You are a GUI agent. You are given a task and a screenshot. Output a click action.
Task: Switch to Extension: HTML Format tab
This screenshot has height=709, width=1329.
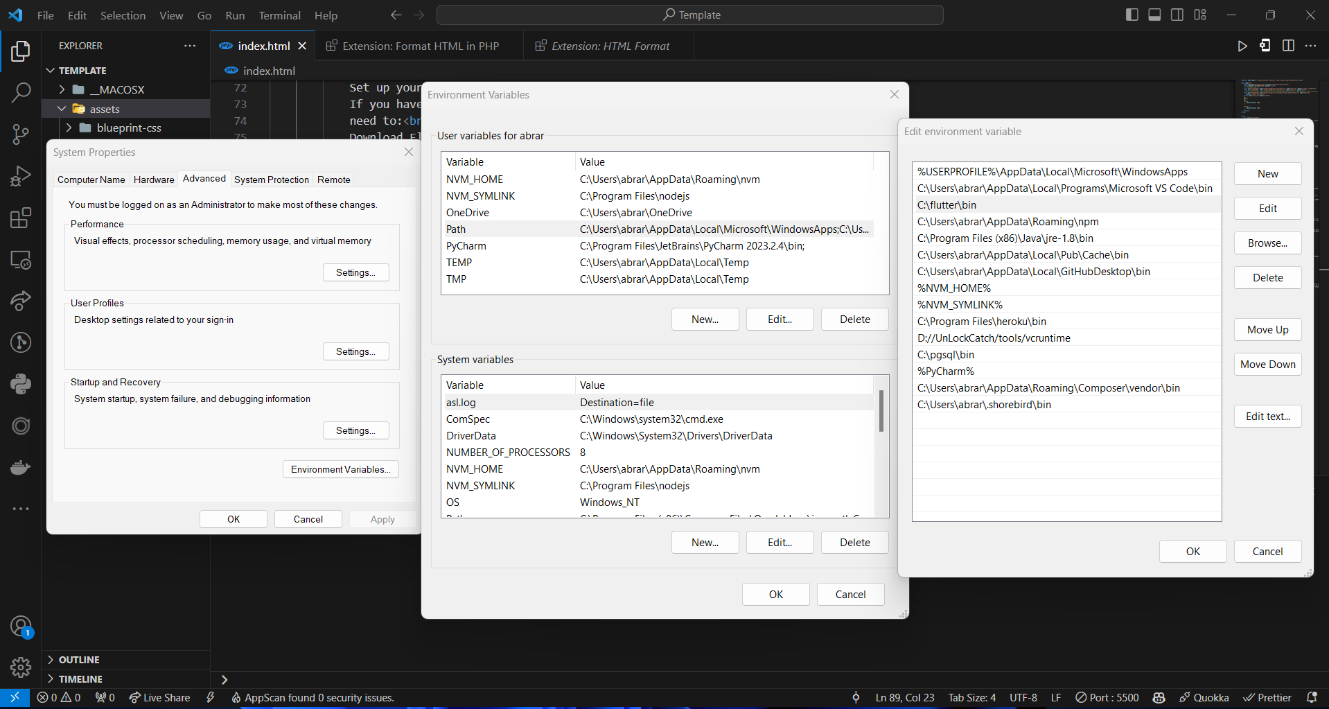[610, 46]
